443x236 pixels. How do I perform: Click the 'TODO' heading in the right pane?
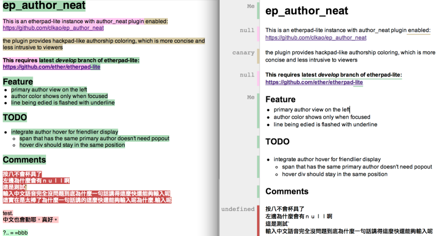[277, 142]
